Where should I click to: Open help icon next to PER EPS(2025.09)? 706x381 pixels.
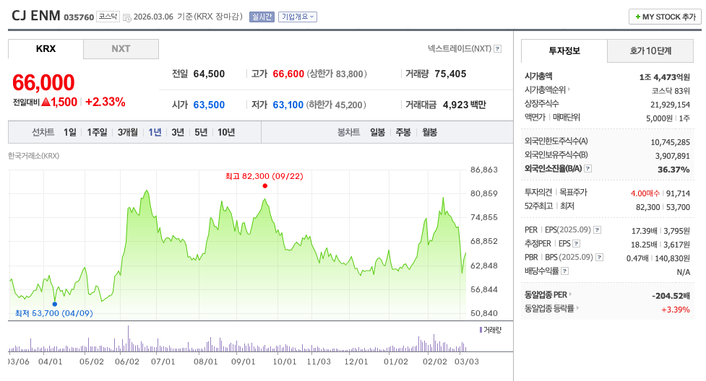tap(597, 230)
